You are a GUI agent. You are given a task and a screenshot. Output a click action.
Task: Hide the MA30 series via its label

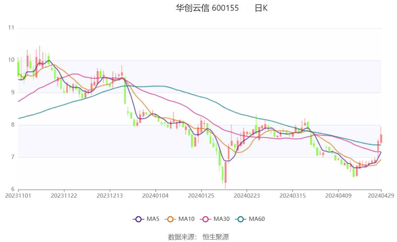tap(222, 219)
